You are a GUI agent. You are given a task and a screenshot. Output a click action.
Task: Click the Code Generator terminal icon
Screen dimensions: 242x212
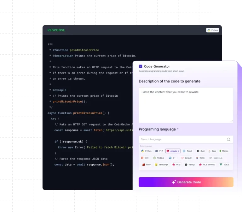pyautogui.click(x=141, y=66)
